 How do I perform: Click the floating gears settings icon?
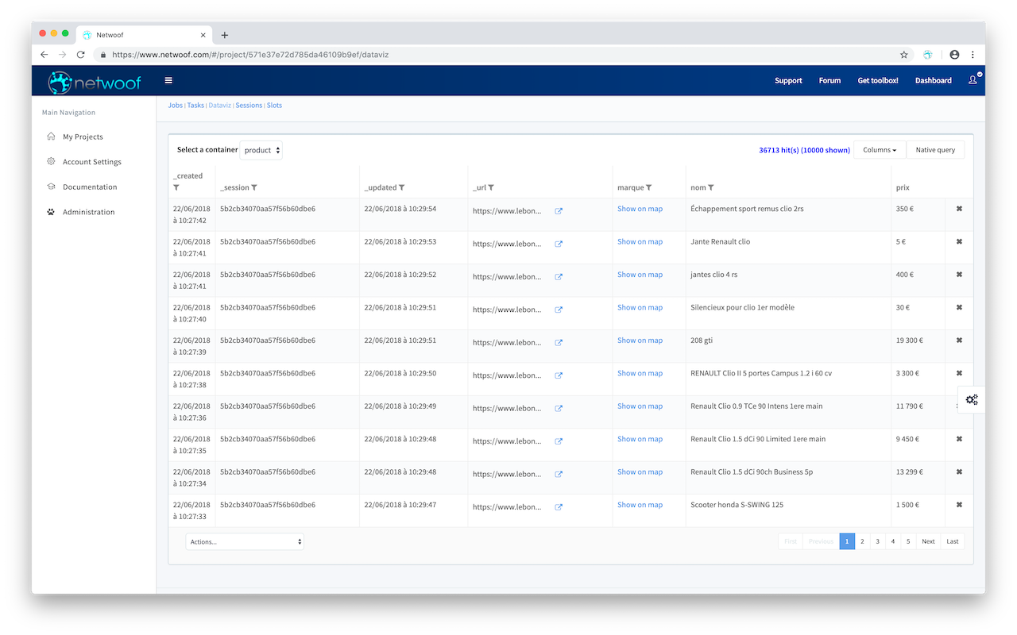(972, 399)
